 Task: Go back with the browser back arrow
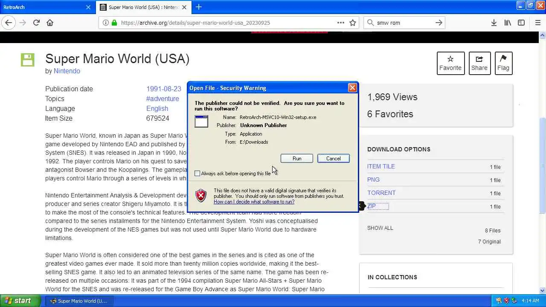pos(9,23)
